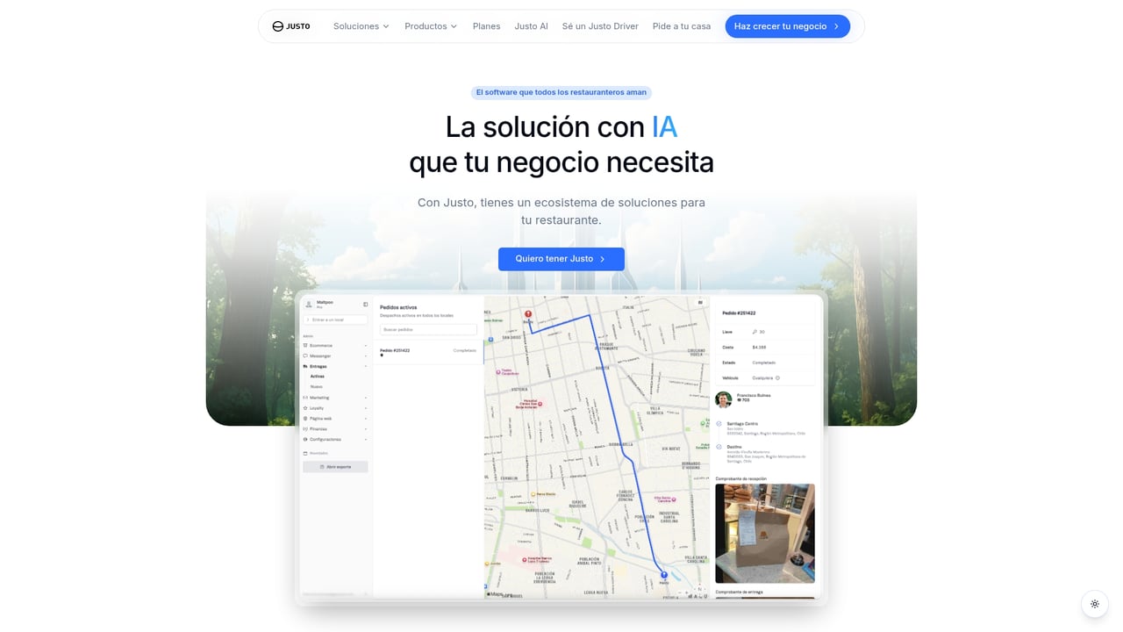Click the Buscar pedidos search field
Screen dimensions: 1123x632
click(x=427, y=328)
